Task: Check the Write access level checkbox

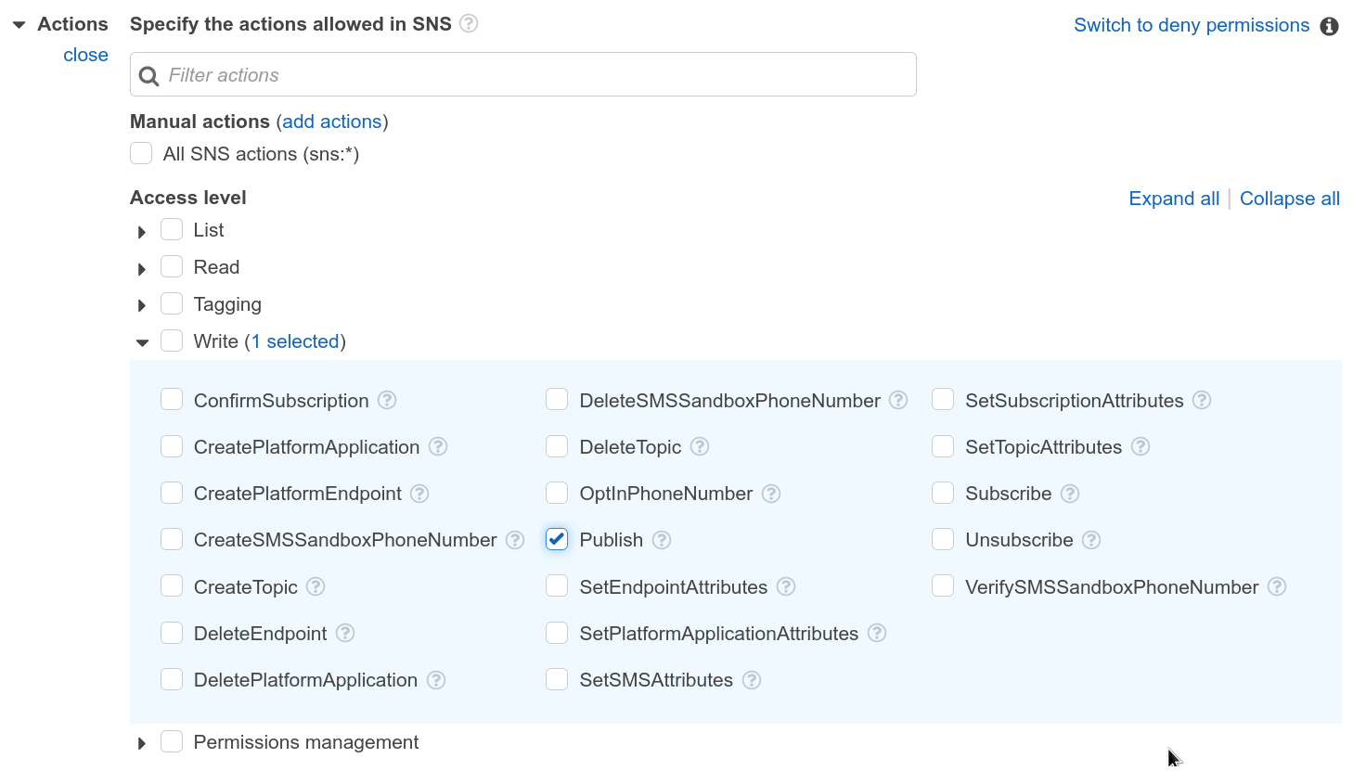Action: point(172,341)
